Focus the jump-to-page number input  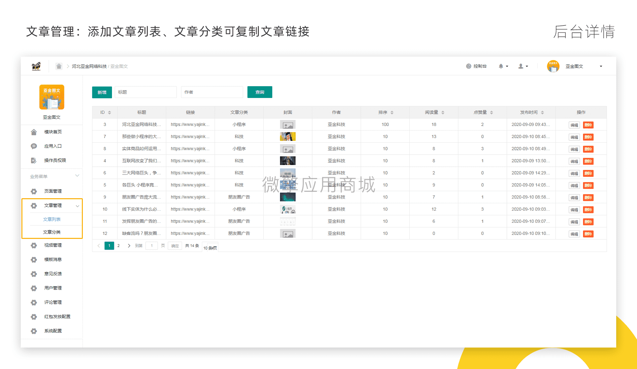152,246
